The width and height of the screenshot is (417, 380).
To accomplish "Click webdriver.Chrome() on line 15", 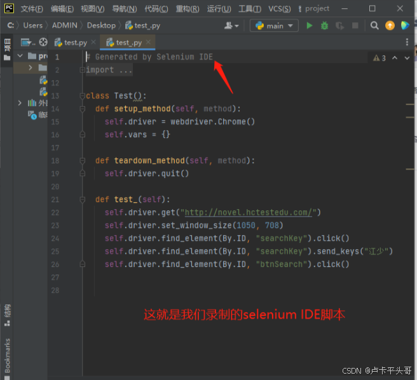I will pyautogui.click(x=212, y=122).
